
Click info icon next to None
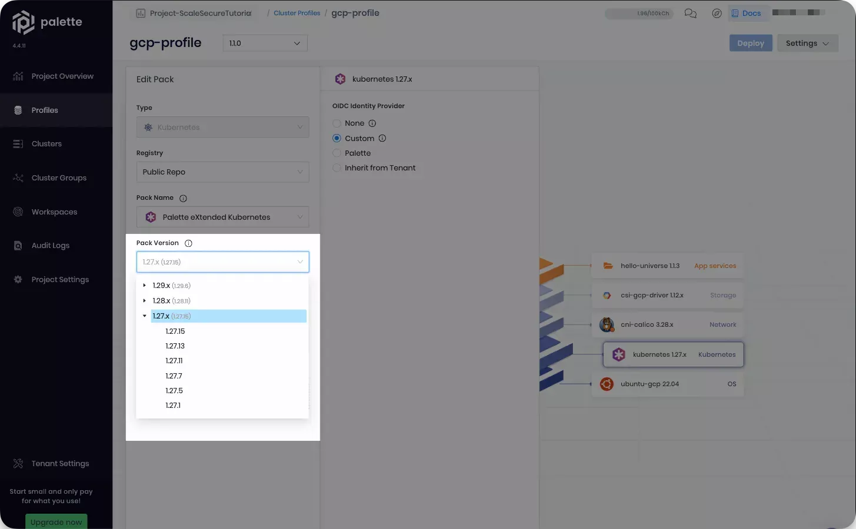[x=372, y=123]
